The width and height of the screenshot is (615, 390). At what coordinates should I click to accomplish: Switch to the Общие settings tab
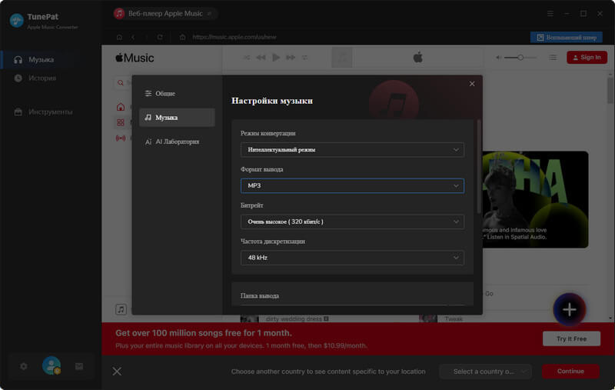(x=177, y=93)
